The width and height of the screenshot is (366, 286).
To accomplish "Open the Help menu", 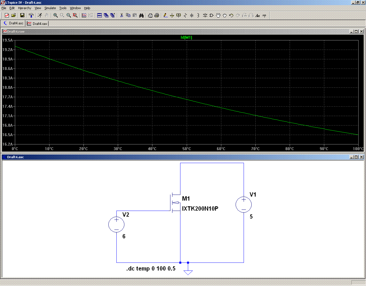I will (x=87, y=8).
